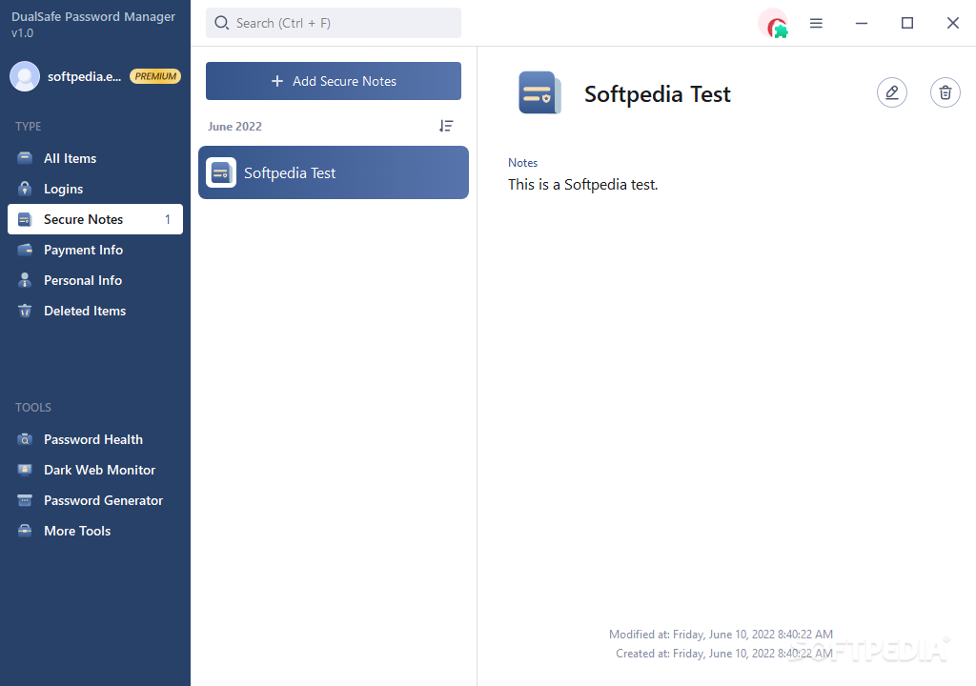Click the user avatar picture
The width and height of the screenshot is (976, 686).
point(25,76)
